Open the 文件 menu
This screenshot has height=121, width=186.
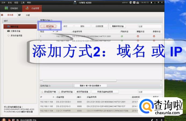coord(3,2)
